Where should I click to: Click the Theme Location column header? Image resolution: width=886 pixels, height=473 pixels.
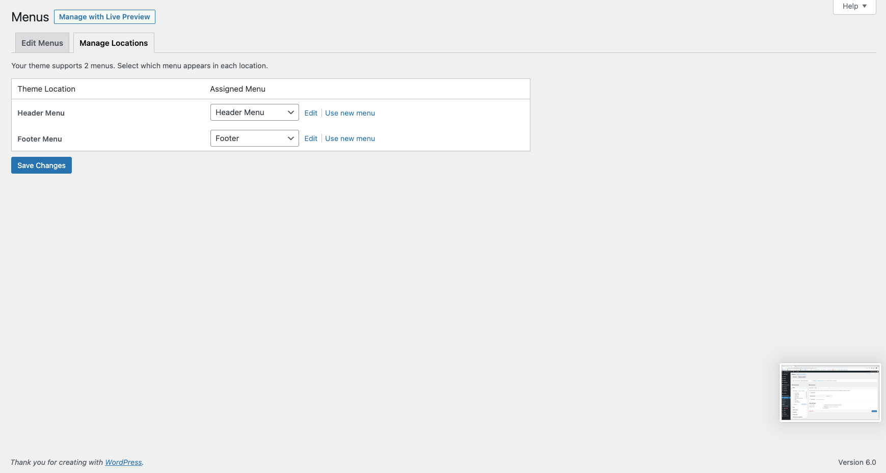[x=46, y=89]
